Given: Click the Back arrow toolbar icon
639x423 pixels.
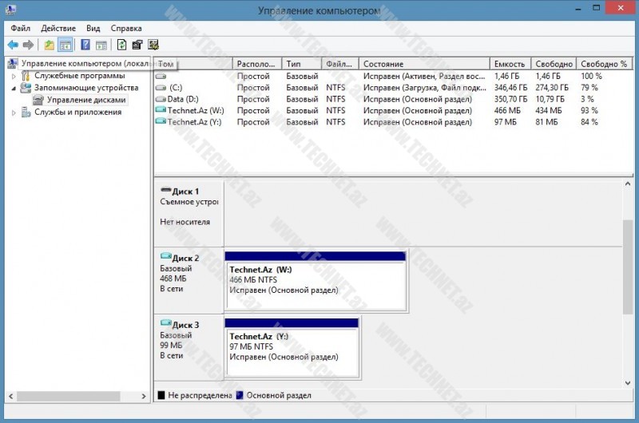Looking at the screenshot, I should click(13, 45).
